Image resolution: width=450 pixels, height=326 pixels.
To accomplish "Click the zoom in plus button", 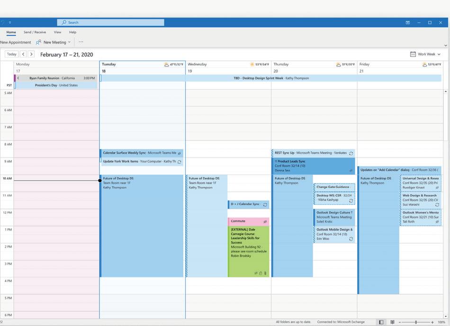I will pos(432,322).
